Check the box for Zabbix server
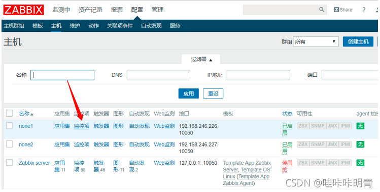The image size is (380, 192). pos(10,163)
